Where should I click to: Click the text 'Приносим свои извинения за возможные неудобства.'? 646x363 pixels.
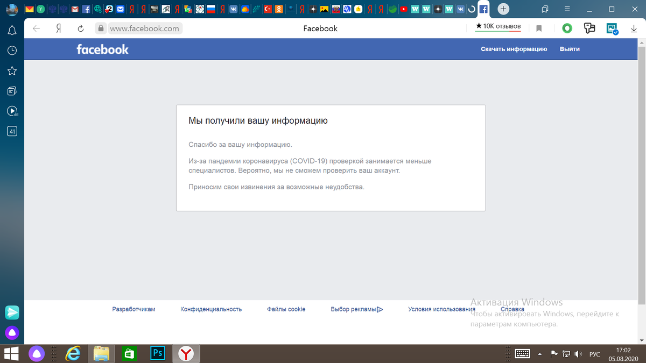tap(276, 187)
